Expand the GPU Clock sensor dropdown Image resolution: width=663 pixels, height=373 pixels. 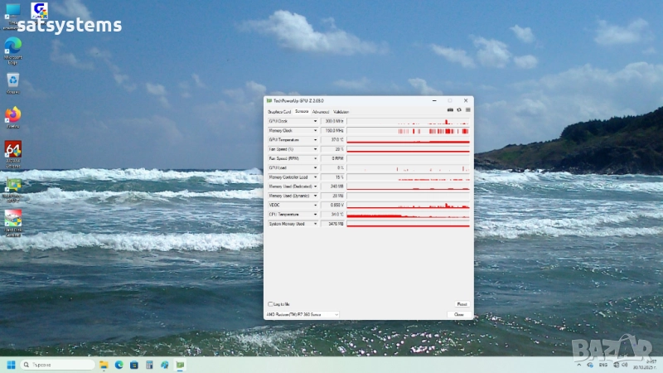click(315, 121)
